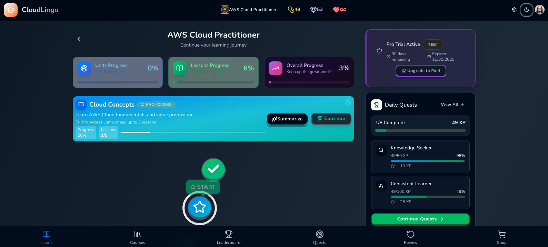Image resolution: width=548 pixels, height=247 pixels.
Task: Click Continue Quests button
Action: point(420,219)
